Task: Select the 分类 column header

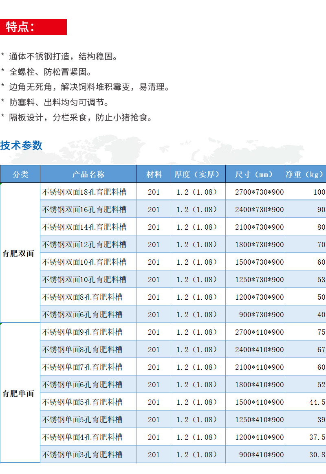Action: pyautogui.click(x=20, y=174)
